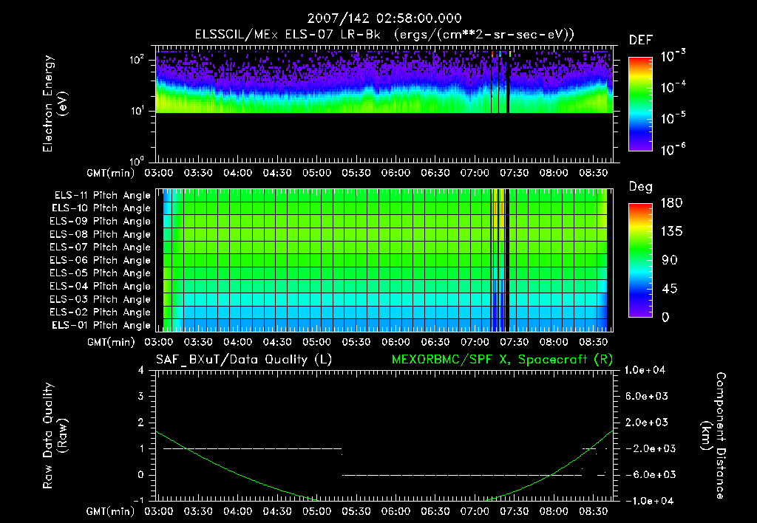The height and width of the screenshot is (523, 757).
Task: Click the Component Distance (km) axis label
Action: click(713, 436)
